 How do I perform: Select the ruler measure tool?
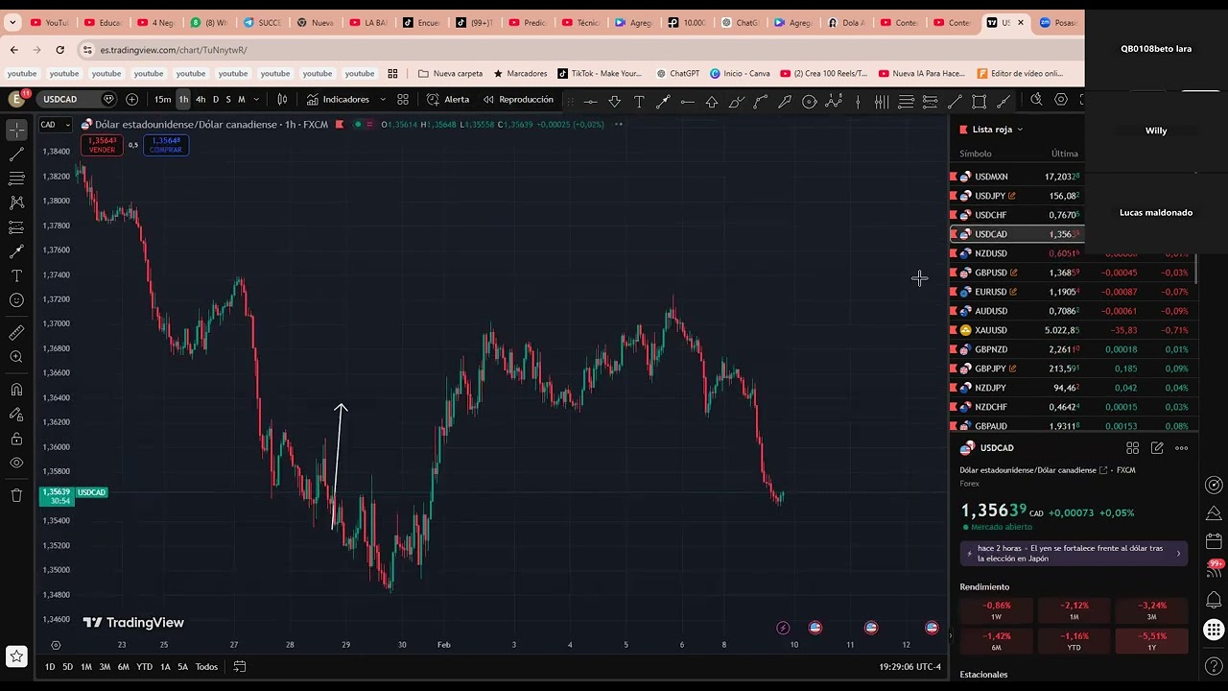[x=16, y=333]
